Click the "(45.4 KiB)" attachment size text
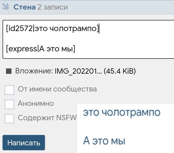 click(x=120, y=71)
